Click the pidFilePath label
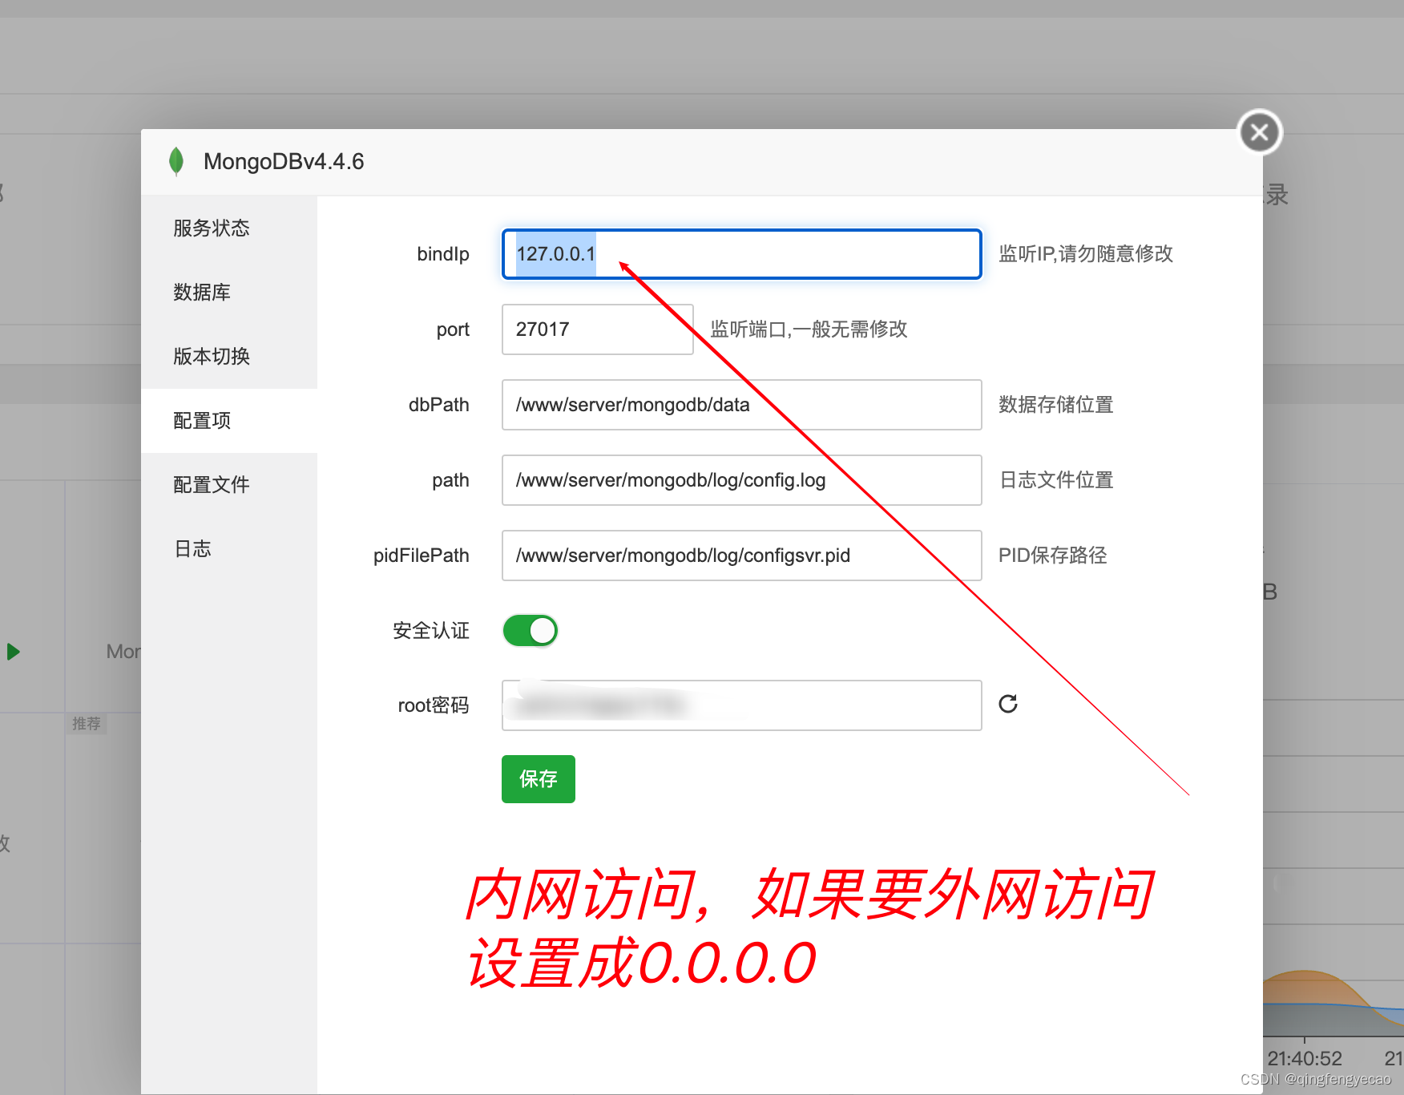The image size is (1404, 1095). [422, 556]
